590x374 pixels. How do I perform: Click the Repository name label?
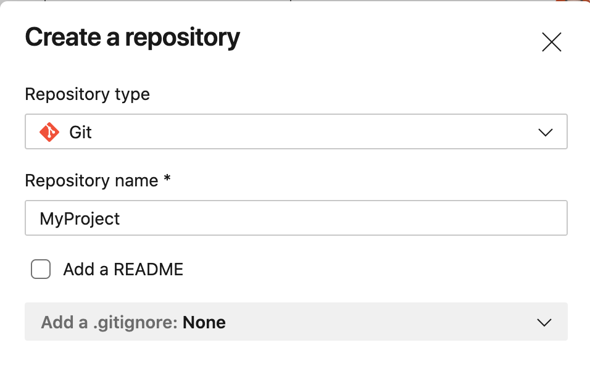pos(91,181)
